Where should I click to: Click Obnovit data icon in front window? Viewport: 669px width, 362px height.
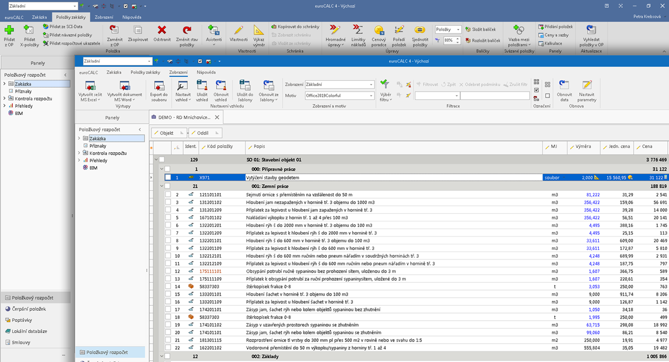(x=564, y=85)
